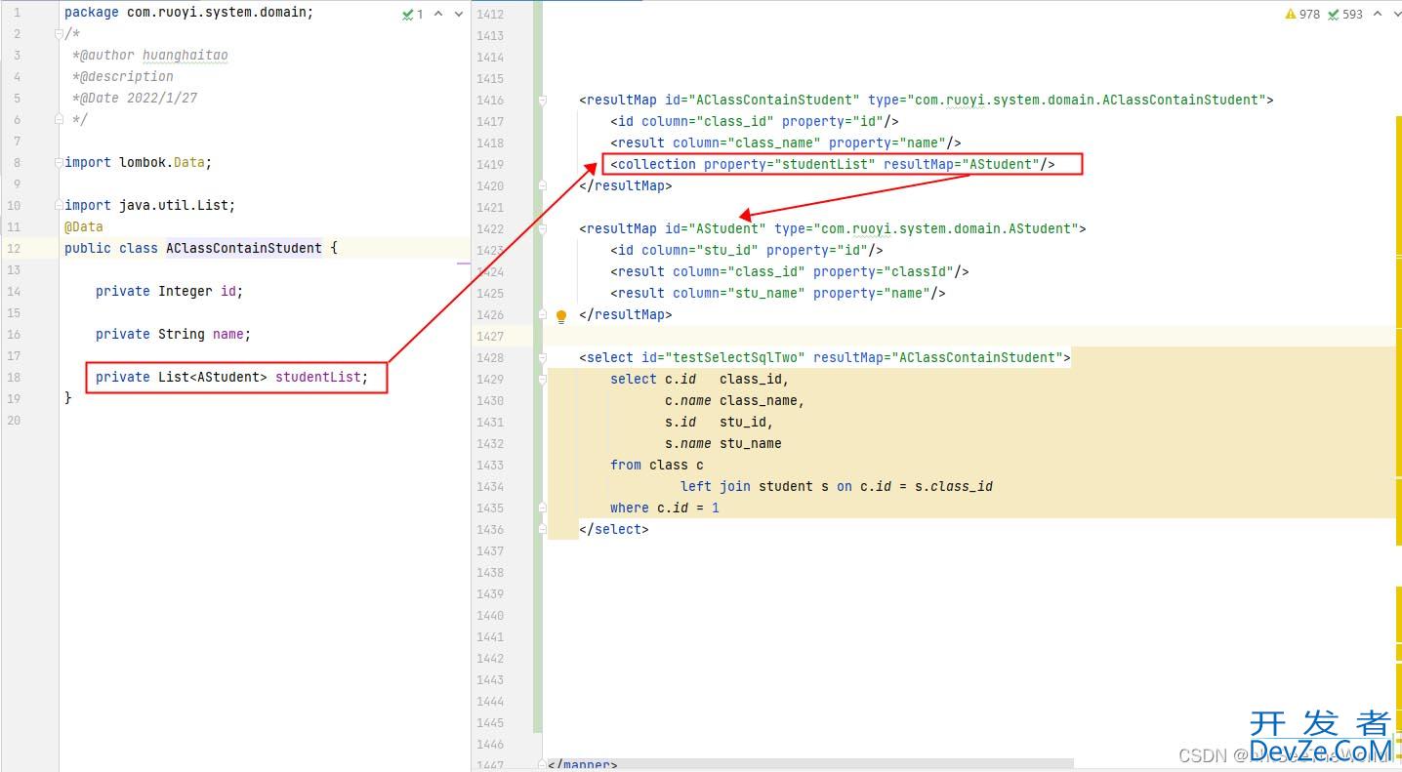
Task: Click the collection tag on line 1419
Action: click(833, 164)
